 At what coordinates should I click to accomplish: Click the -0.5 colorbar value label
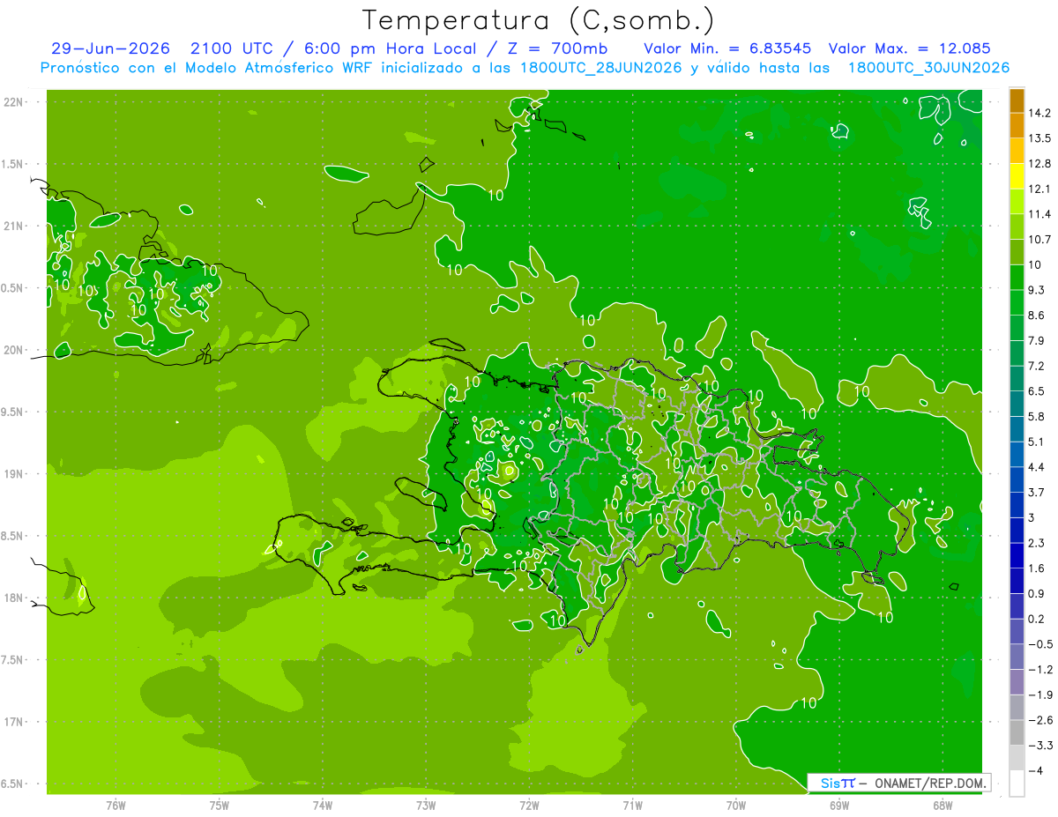point(1040,644)
